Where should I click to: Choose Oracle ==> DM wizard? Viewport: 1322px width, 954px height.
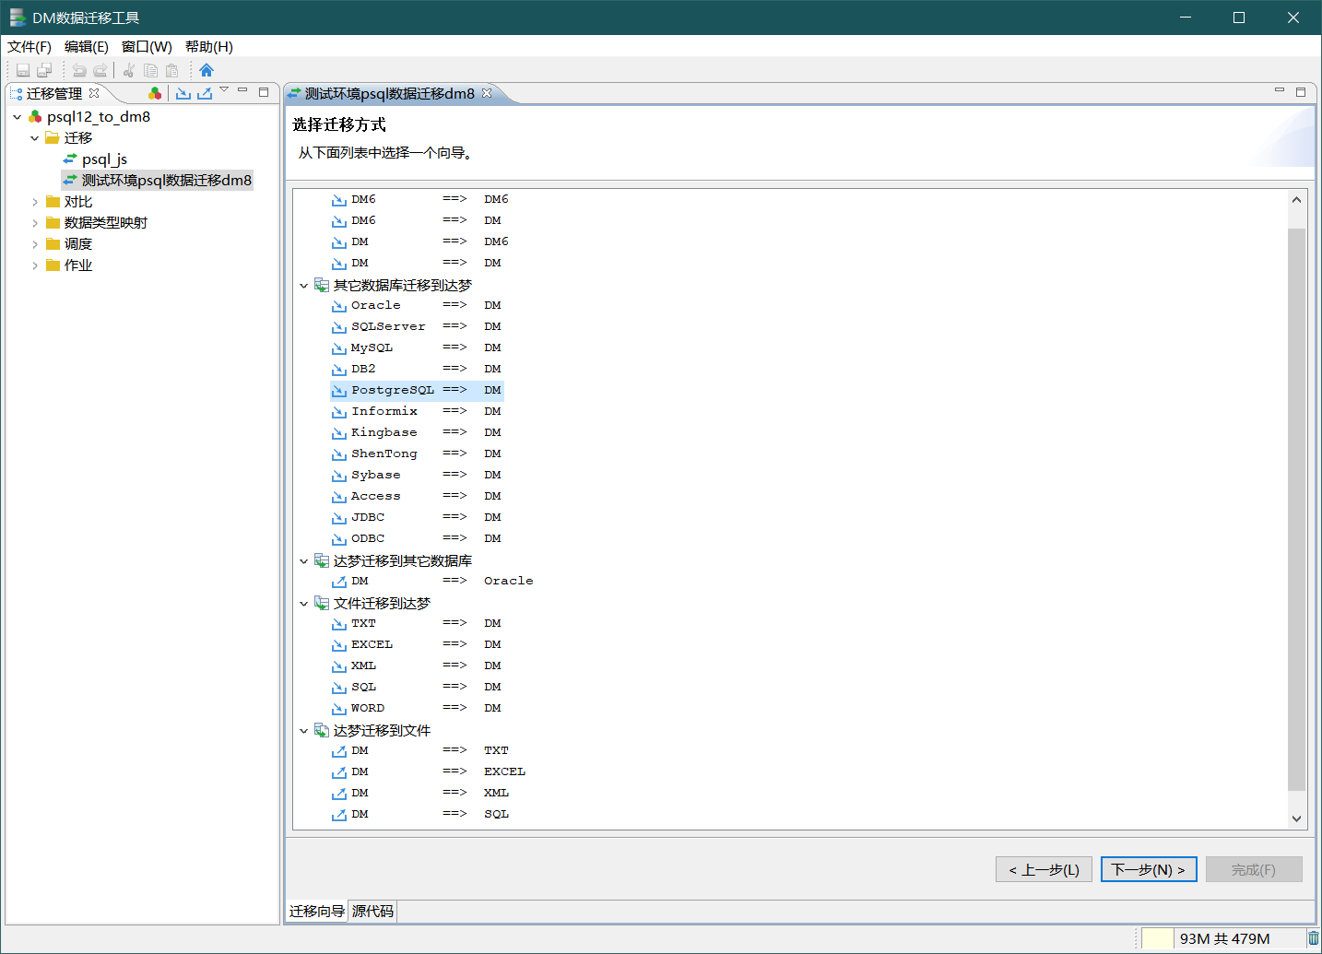pos(417,305)
